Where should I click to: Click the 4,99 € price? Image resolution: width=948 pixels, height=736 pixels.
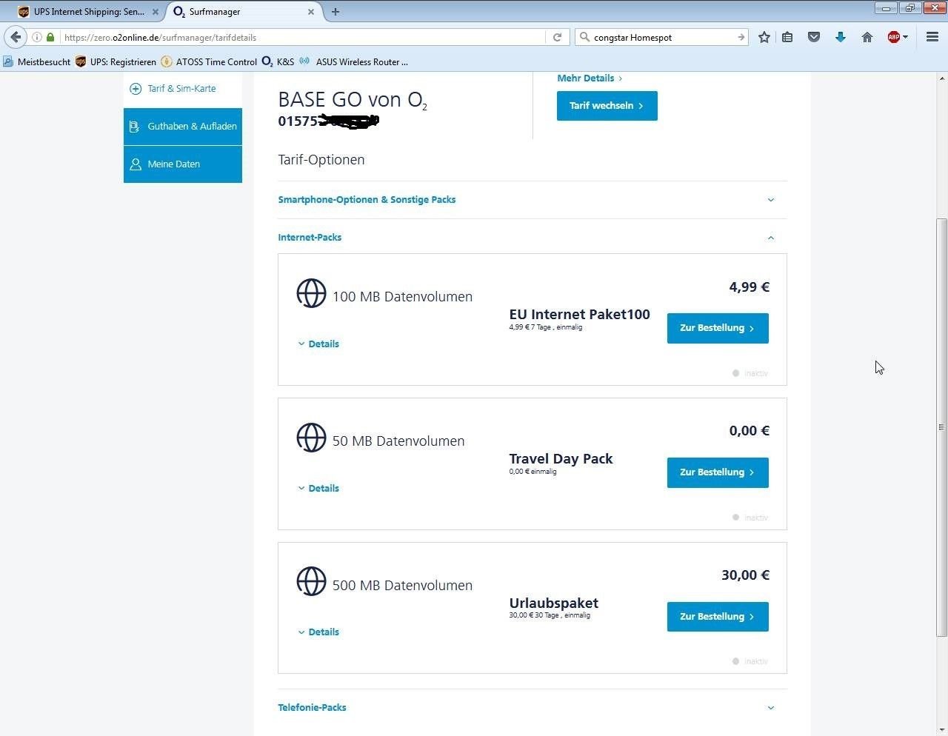(750, 287)
